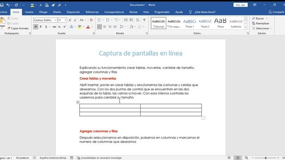Click the Inic. ses. sign-in button

(x=240, y=5)
